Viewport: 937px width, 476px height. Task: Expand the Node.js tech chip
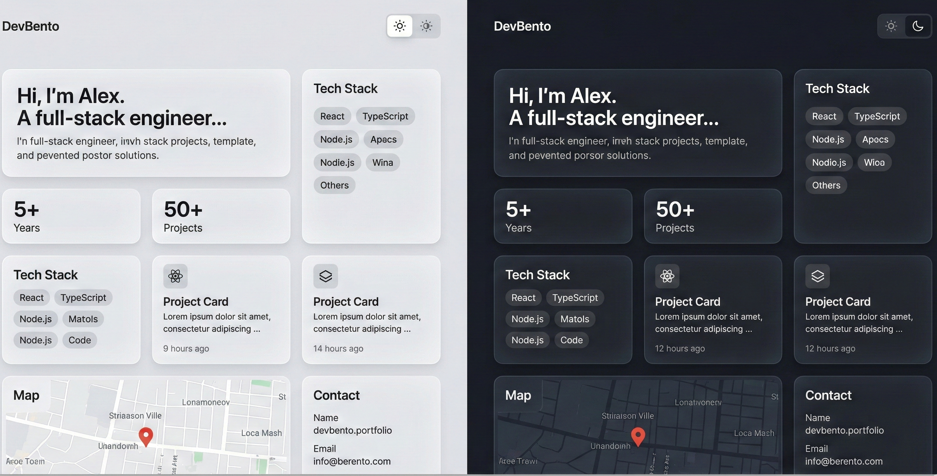[x=336, y=139]
